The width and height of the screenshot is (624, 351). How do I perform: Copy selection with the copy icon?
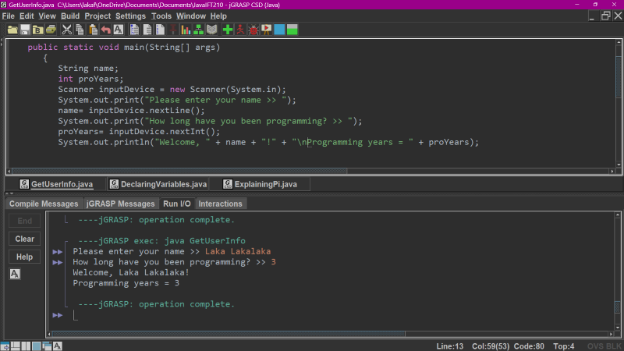(80, 30)
